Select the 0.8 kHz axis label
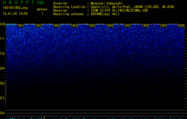 pyautogui.click(x=3, y=83)
